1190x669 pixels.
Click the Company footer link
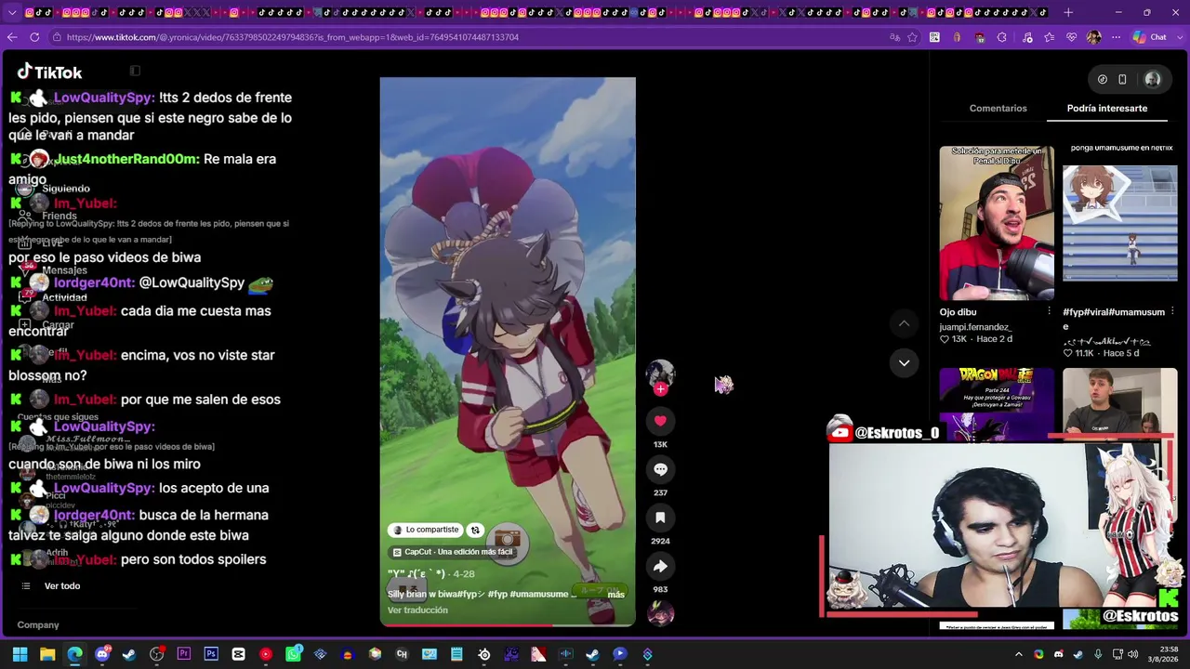(x=38, y=625)
